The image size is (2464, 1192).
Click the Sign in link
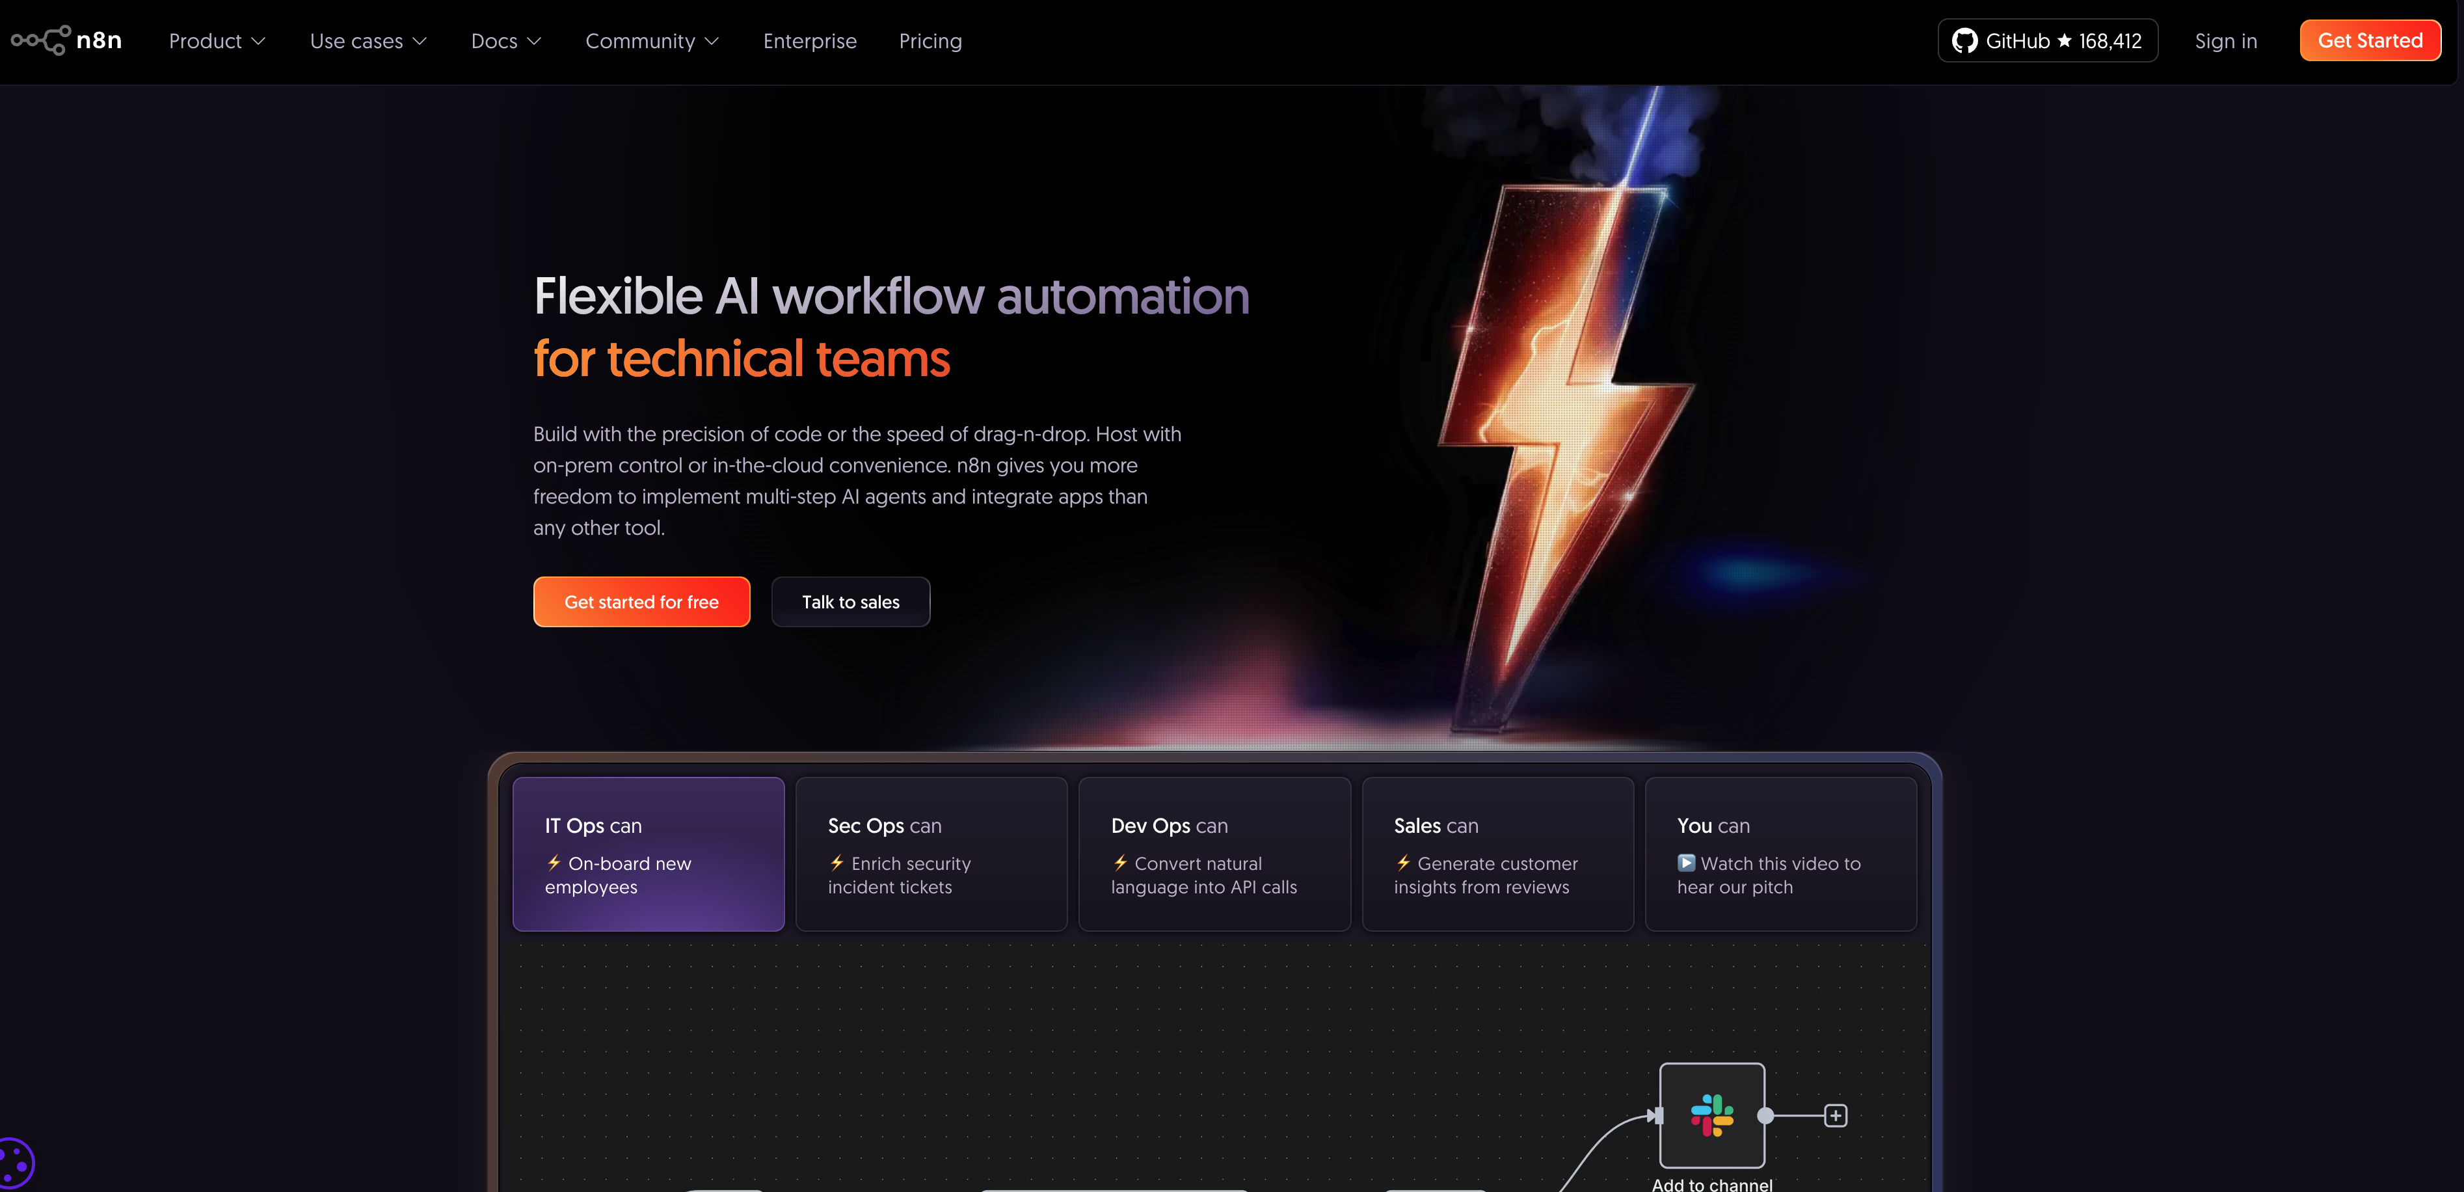point(2225,41)
